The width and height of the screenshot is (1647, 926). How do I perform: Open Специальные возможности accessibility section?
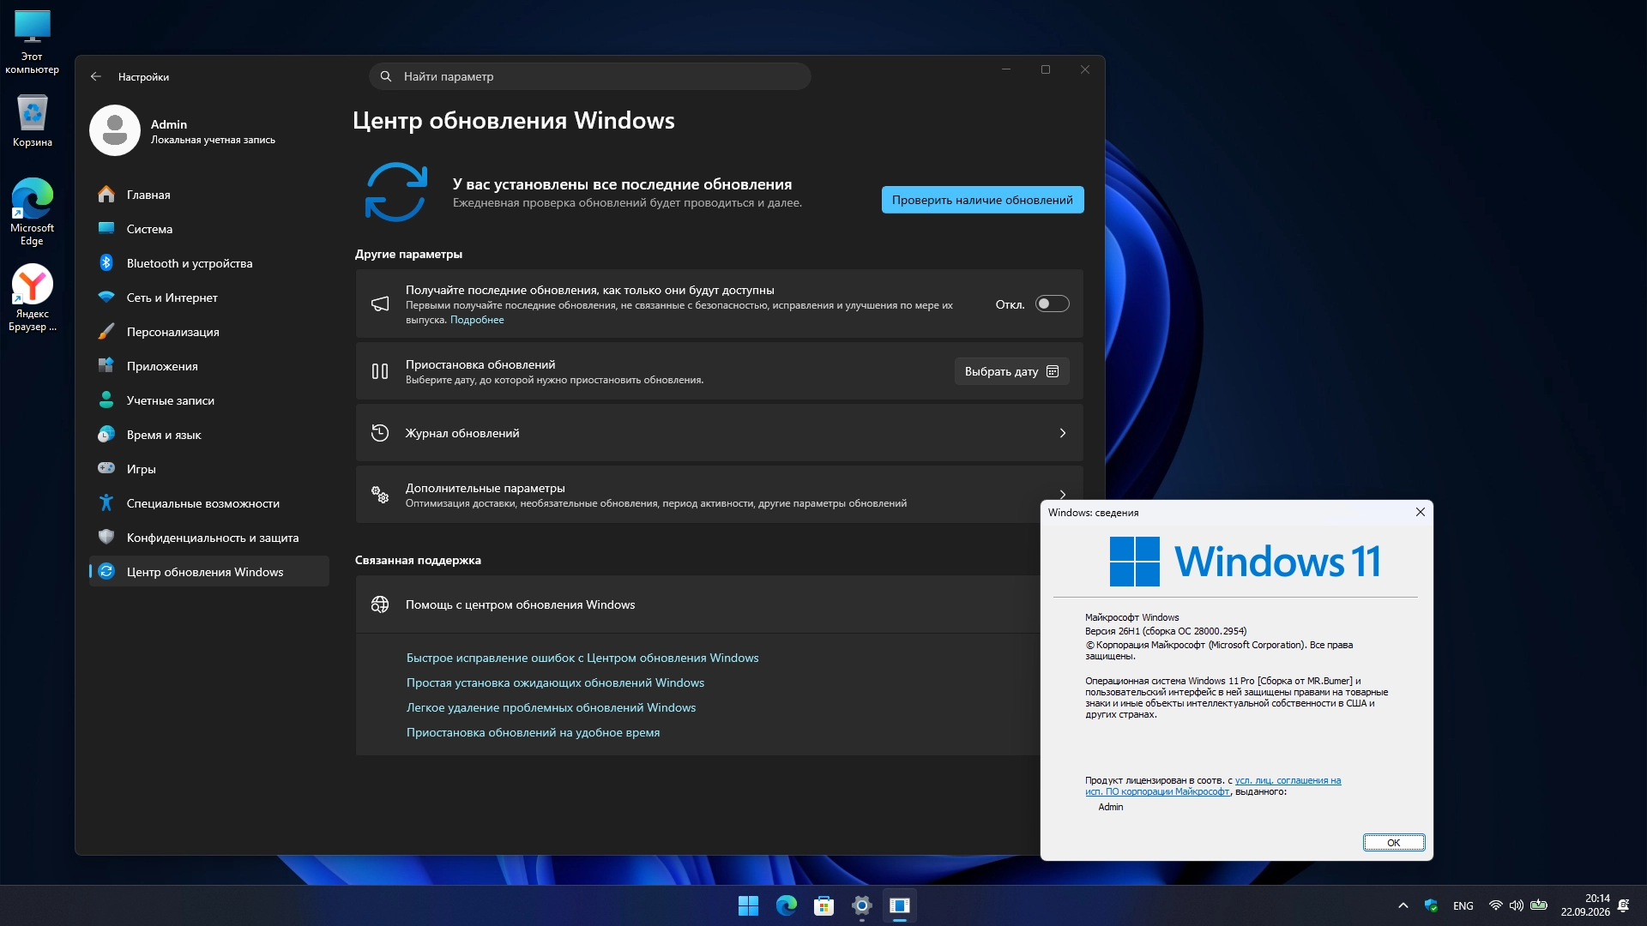[209, 503]
